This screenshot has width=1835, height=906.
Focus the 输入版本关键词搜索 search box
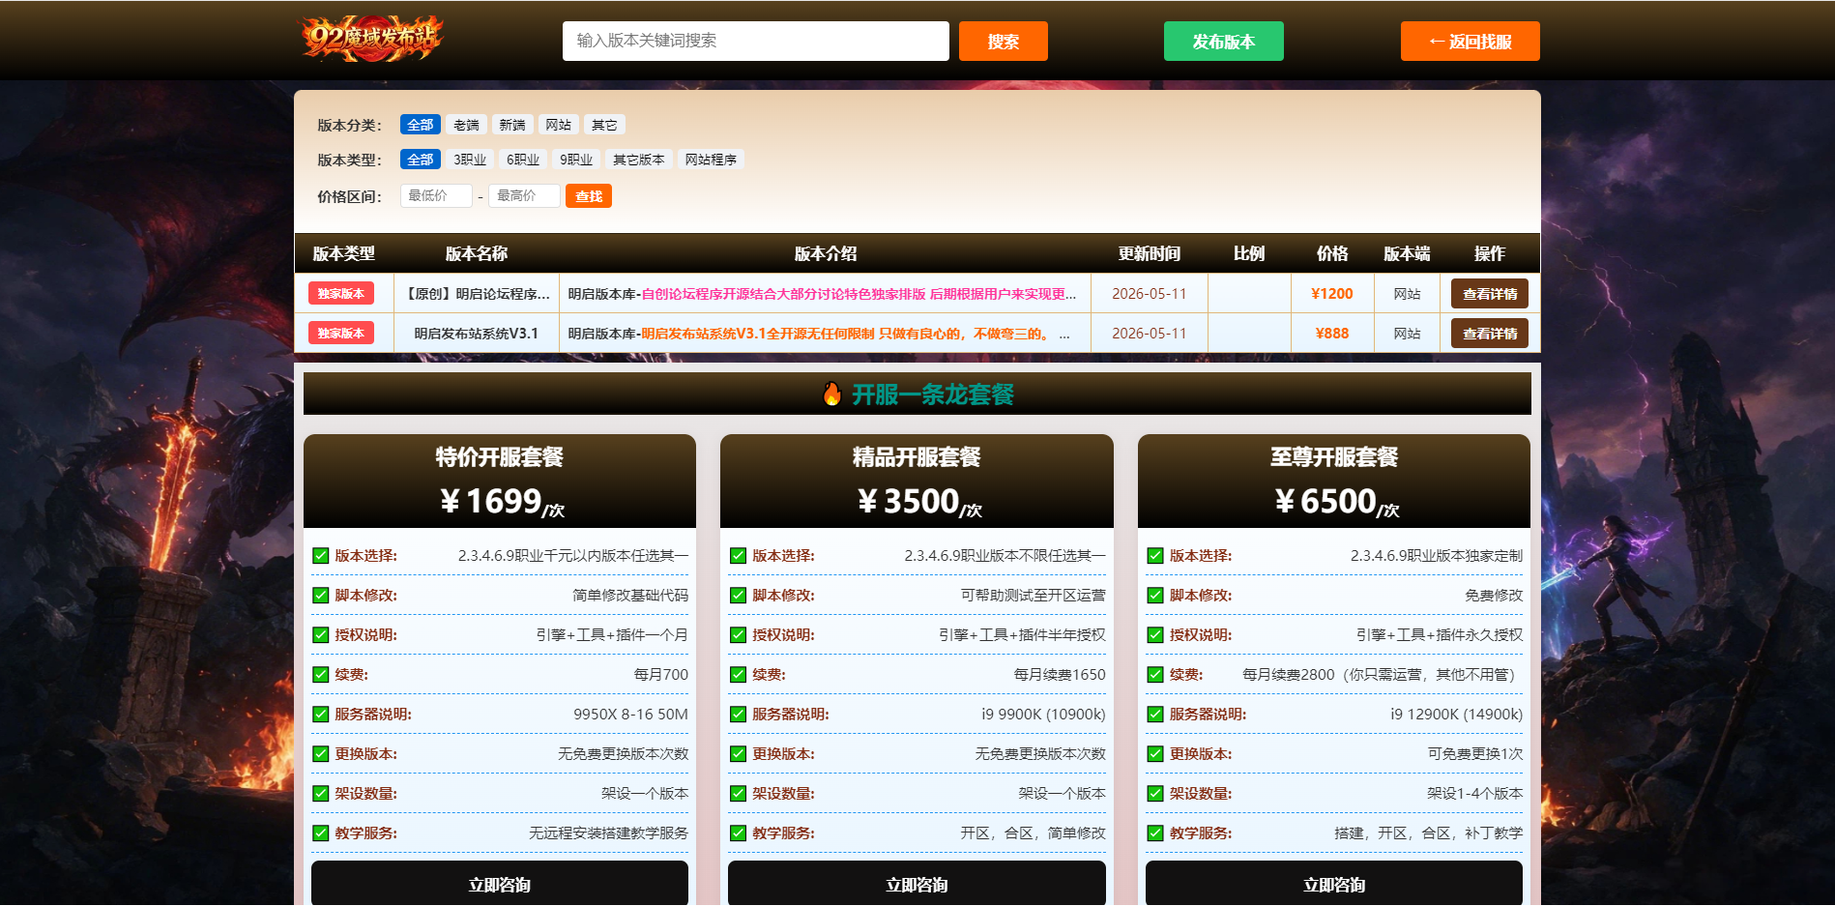tap(755, 41)
